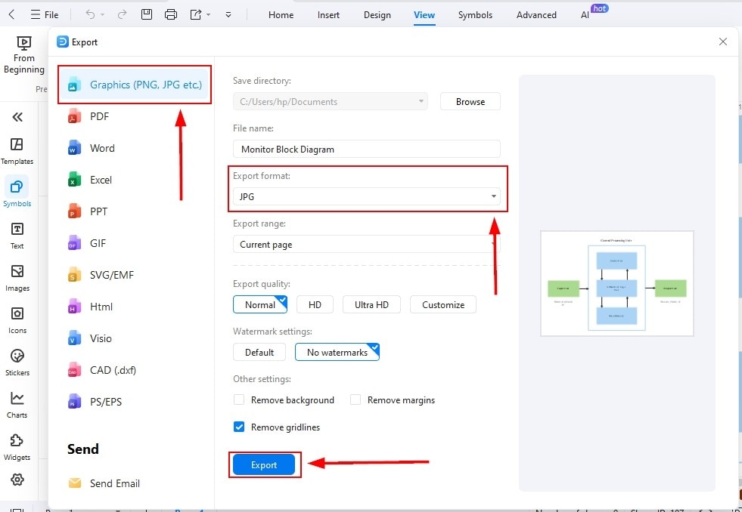Check the Remove margins option
The width and height of the screenshot is (742, 512).
click(355, 400)
